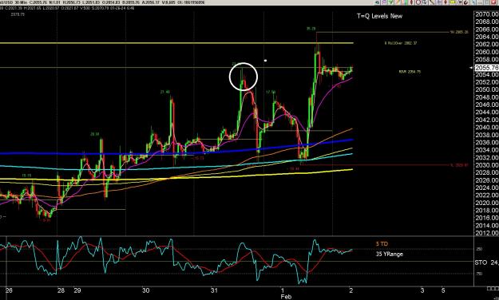Click date 26 on the time axis

pyautogui.click(x=9, y=290)
